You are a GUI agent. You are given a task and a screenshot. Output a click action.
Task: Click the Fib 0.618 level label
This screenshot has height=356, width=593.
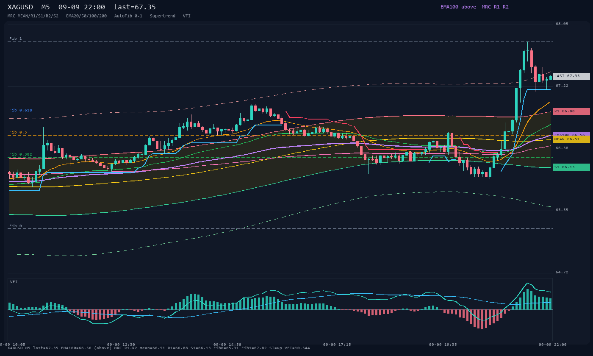(21, 110)
